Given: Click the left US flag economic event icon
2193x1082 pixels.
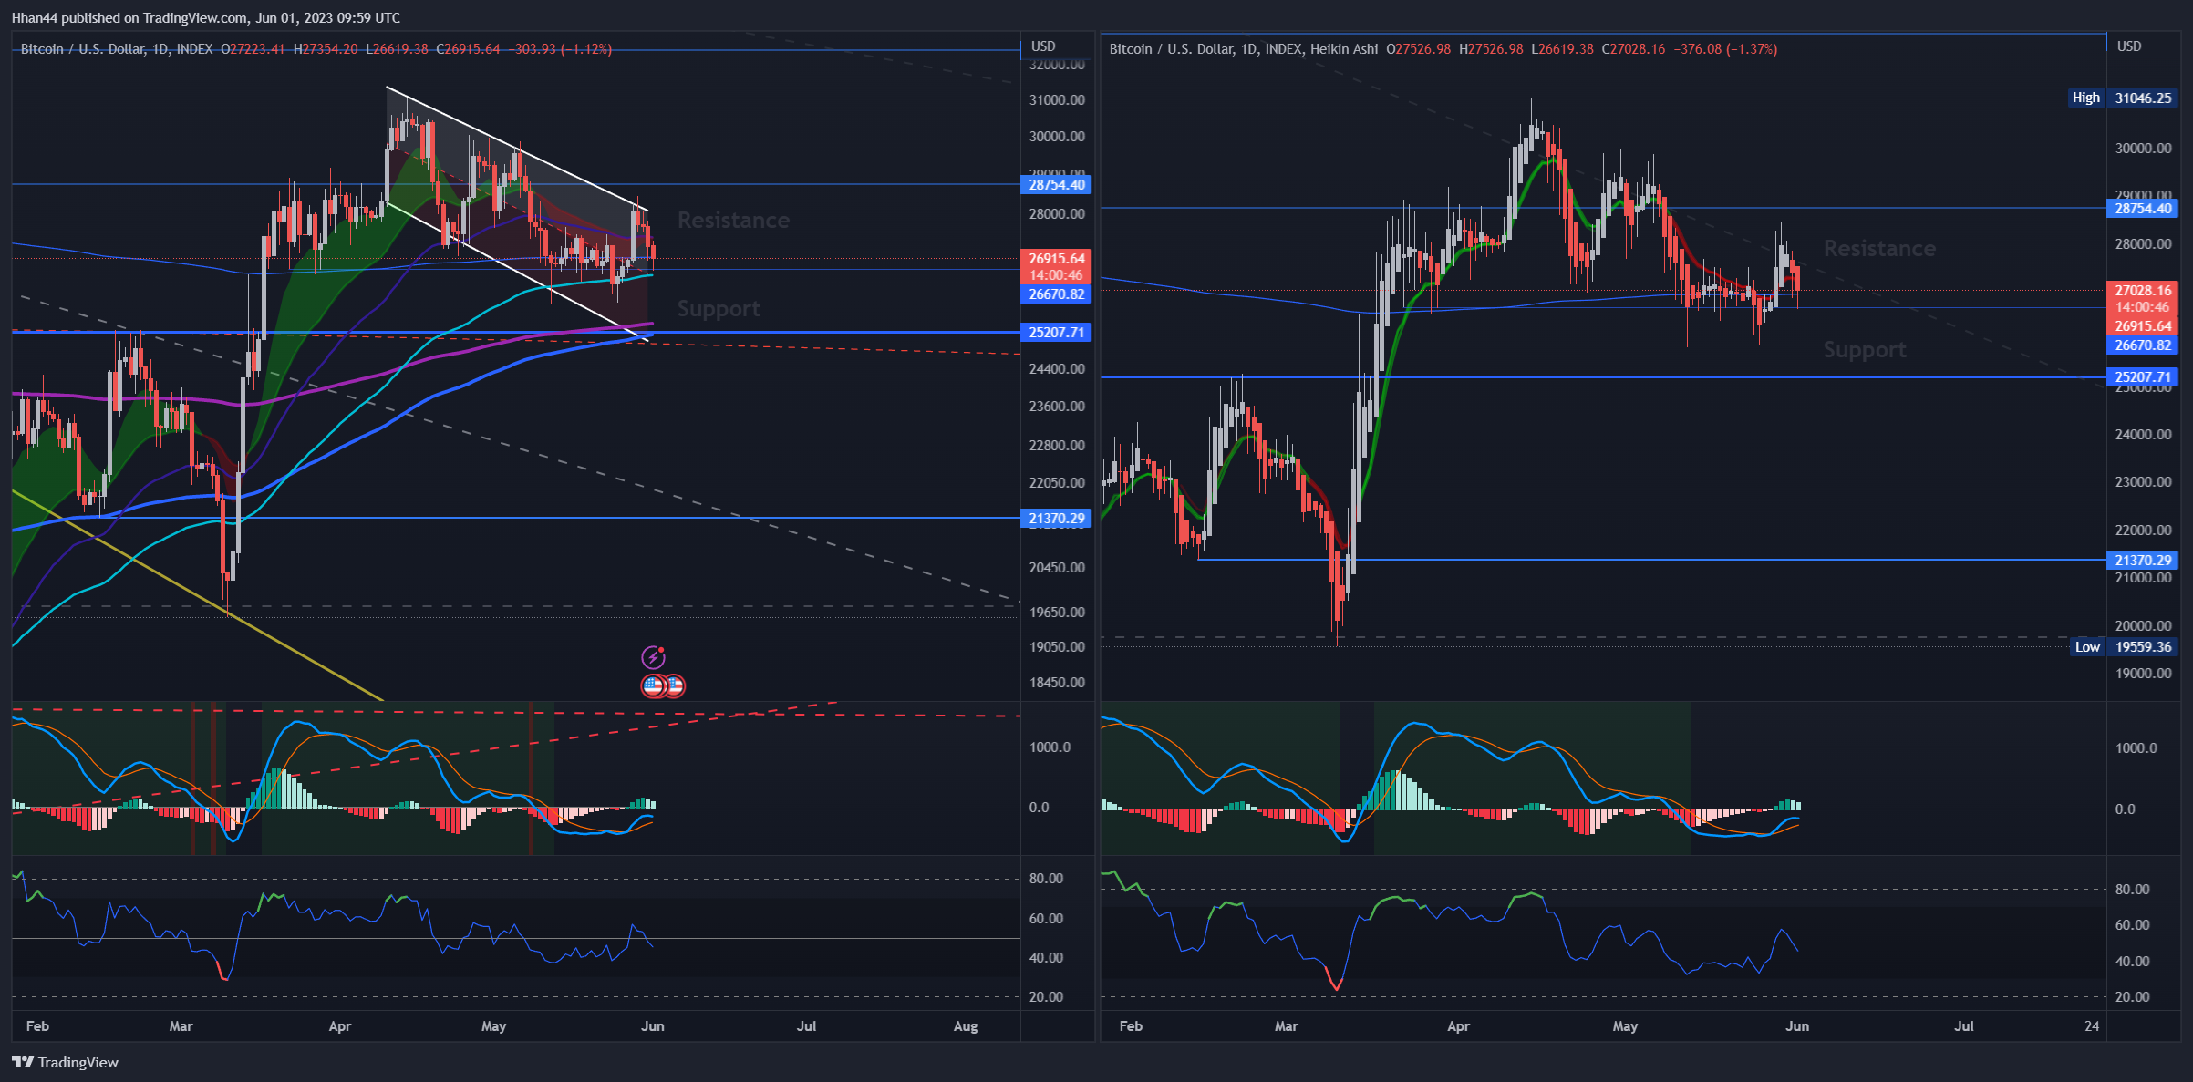Looking at the screenshot, I should (x=653, y=685).
